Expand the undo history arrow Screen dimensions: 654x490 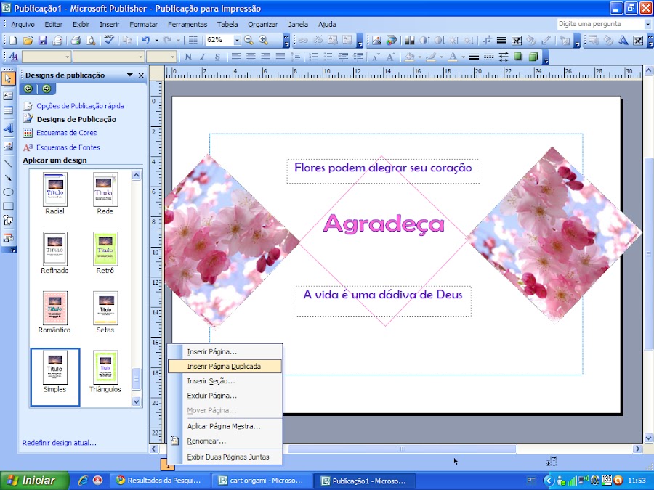click(156, 41)
